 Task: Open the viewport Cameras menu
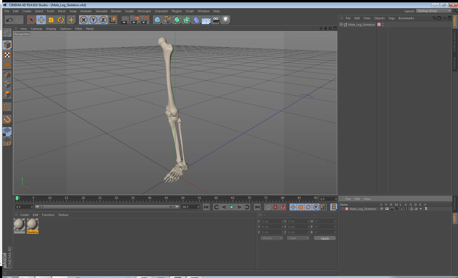(36, 29)
